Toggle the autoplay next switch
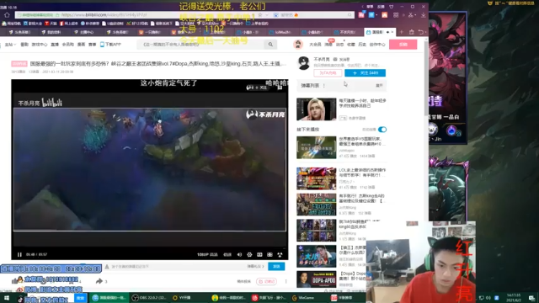 [382, 130]
